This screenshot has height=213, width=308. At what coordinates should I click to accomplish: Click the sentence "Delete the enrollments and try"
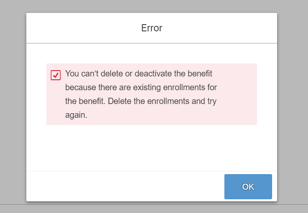click(x=162, y=101)
